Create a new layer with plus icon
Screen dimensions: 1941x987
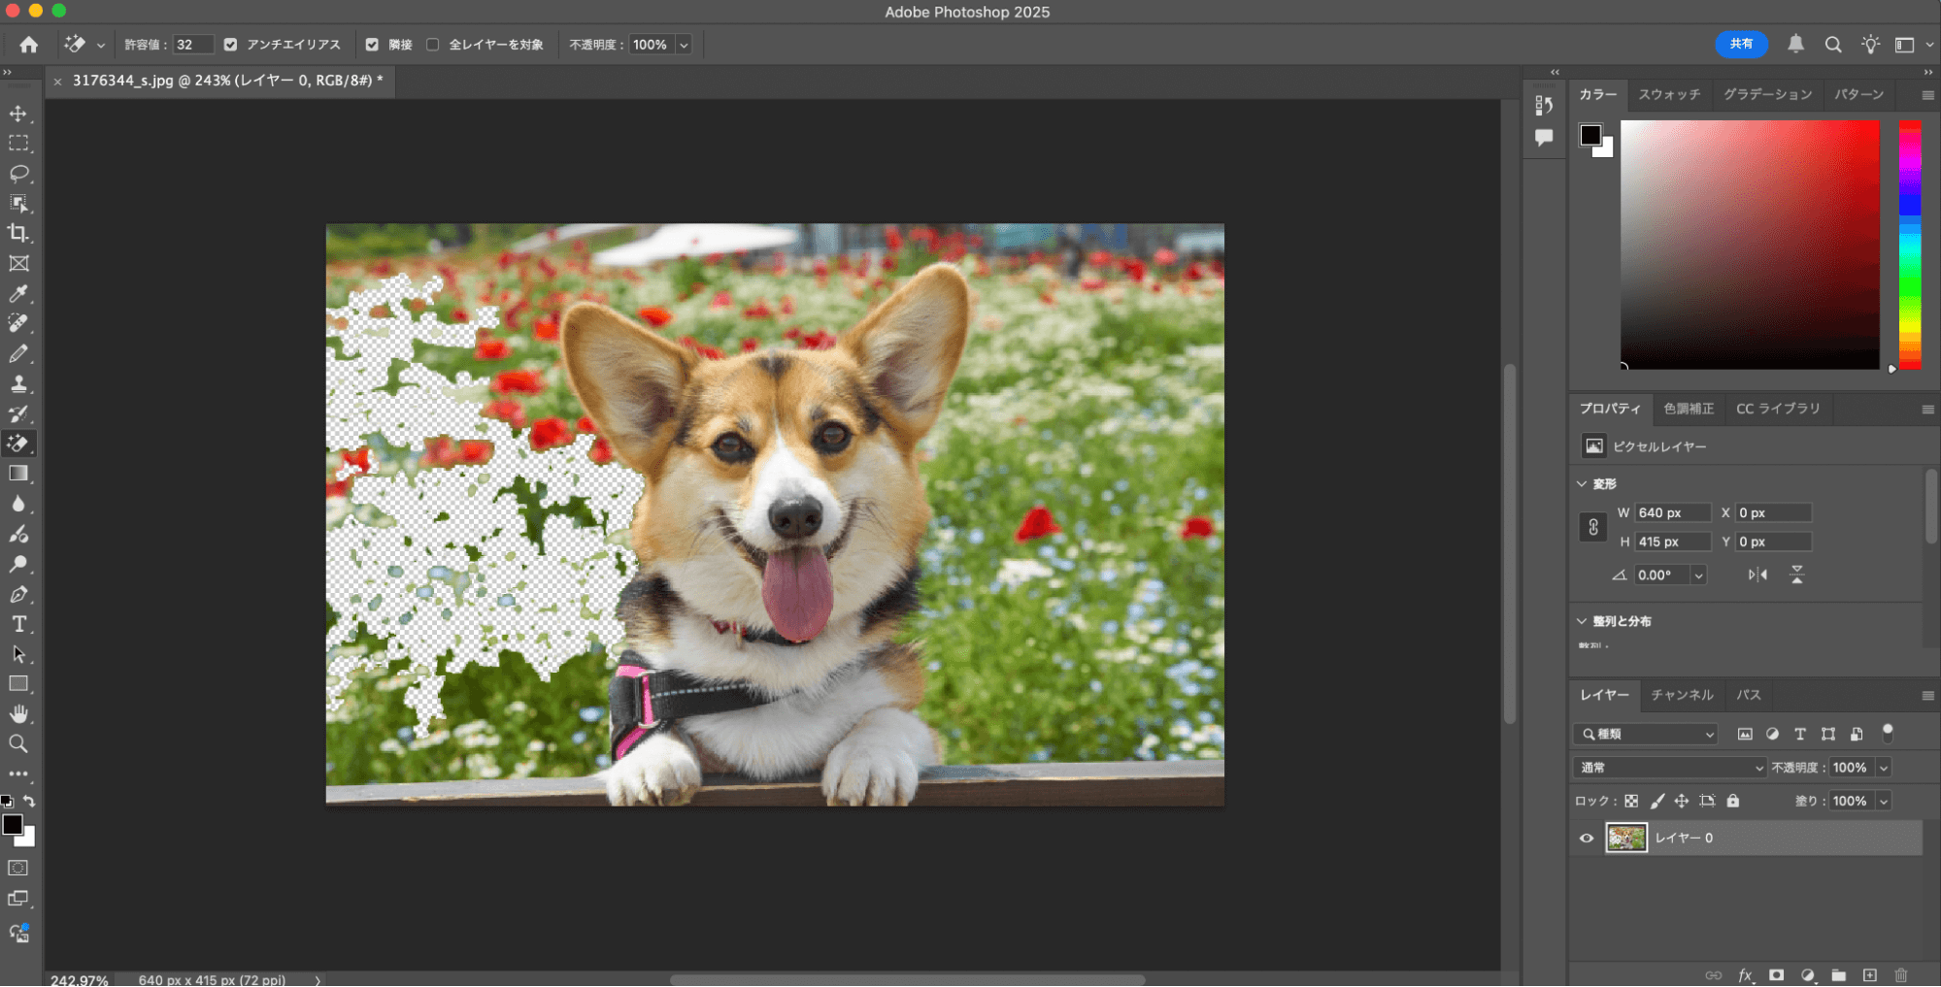click(1870, 975)
